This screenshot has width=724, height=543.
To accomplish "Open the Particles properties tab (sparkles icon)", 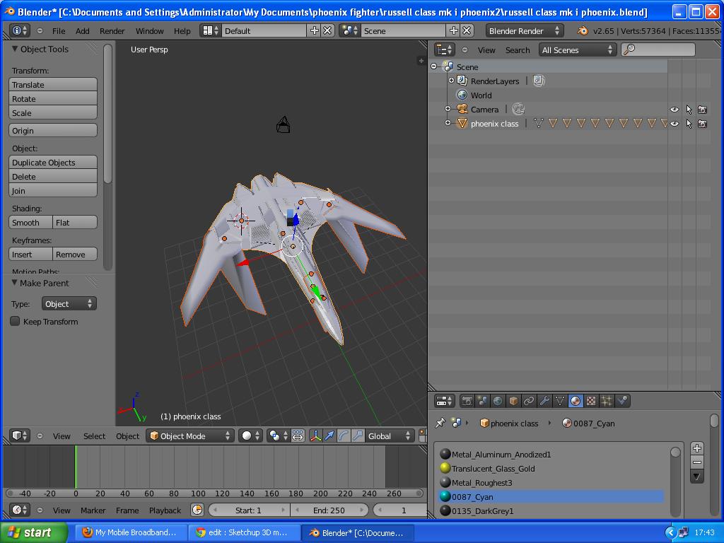I will click(607, 401).
